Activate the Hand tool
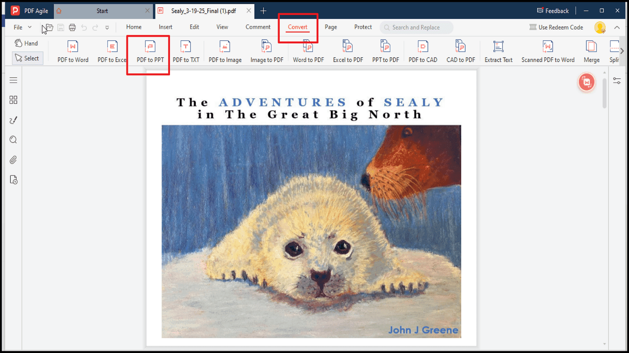This screenshot has height=353, width=629. [26, 43]
